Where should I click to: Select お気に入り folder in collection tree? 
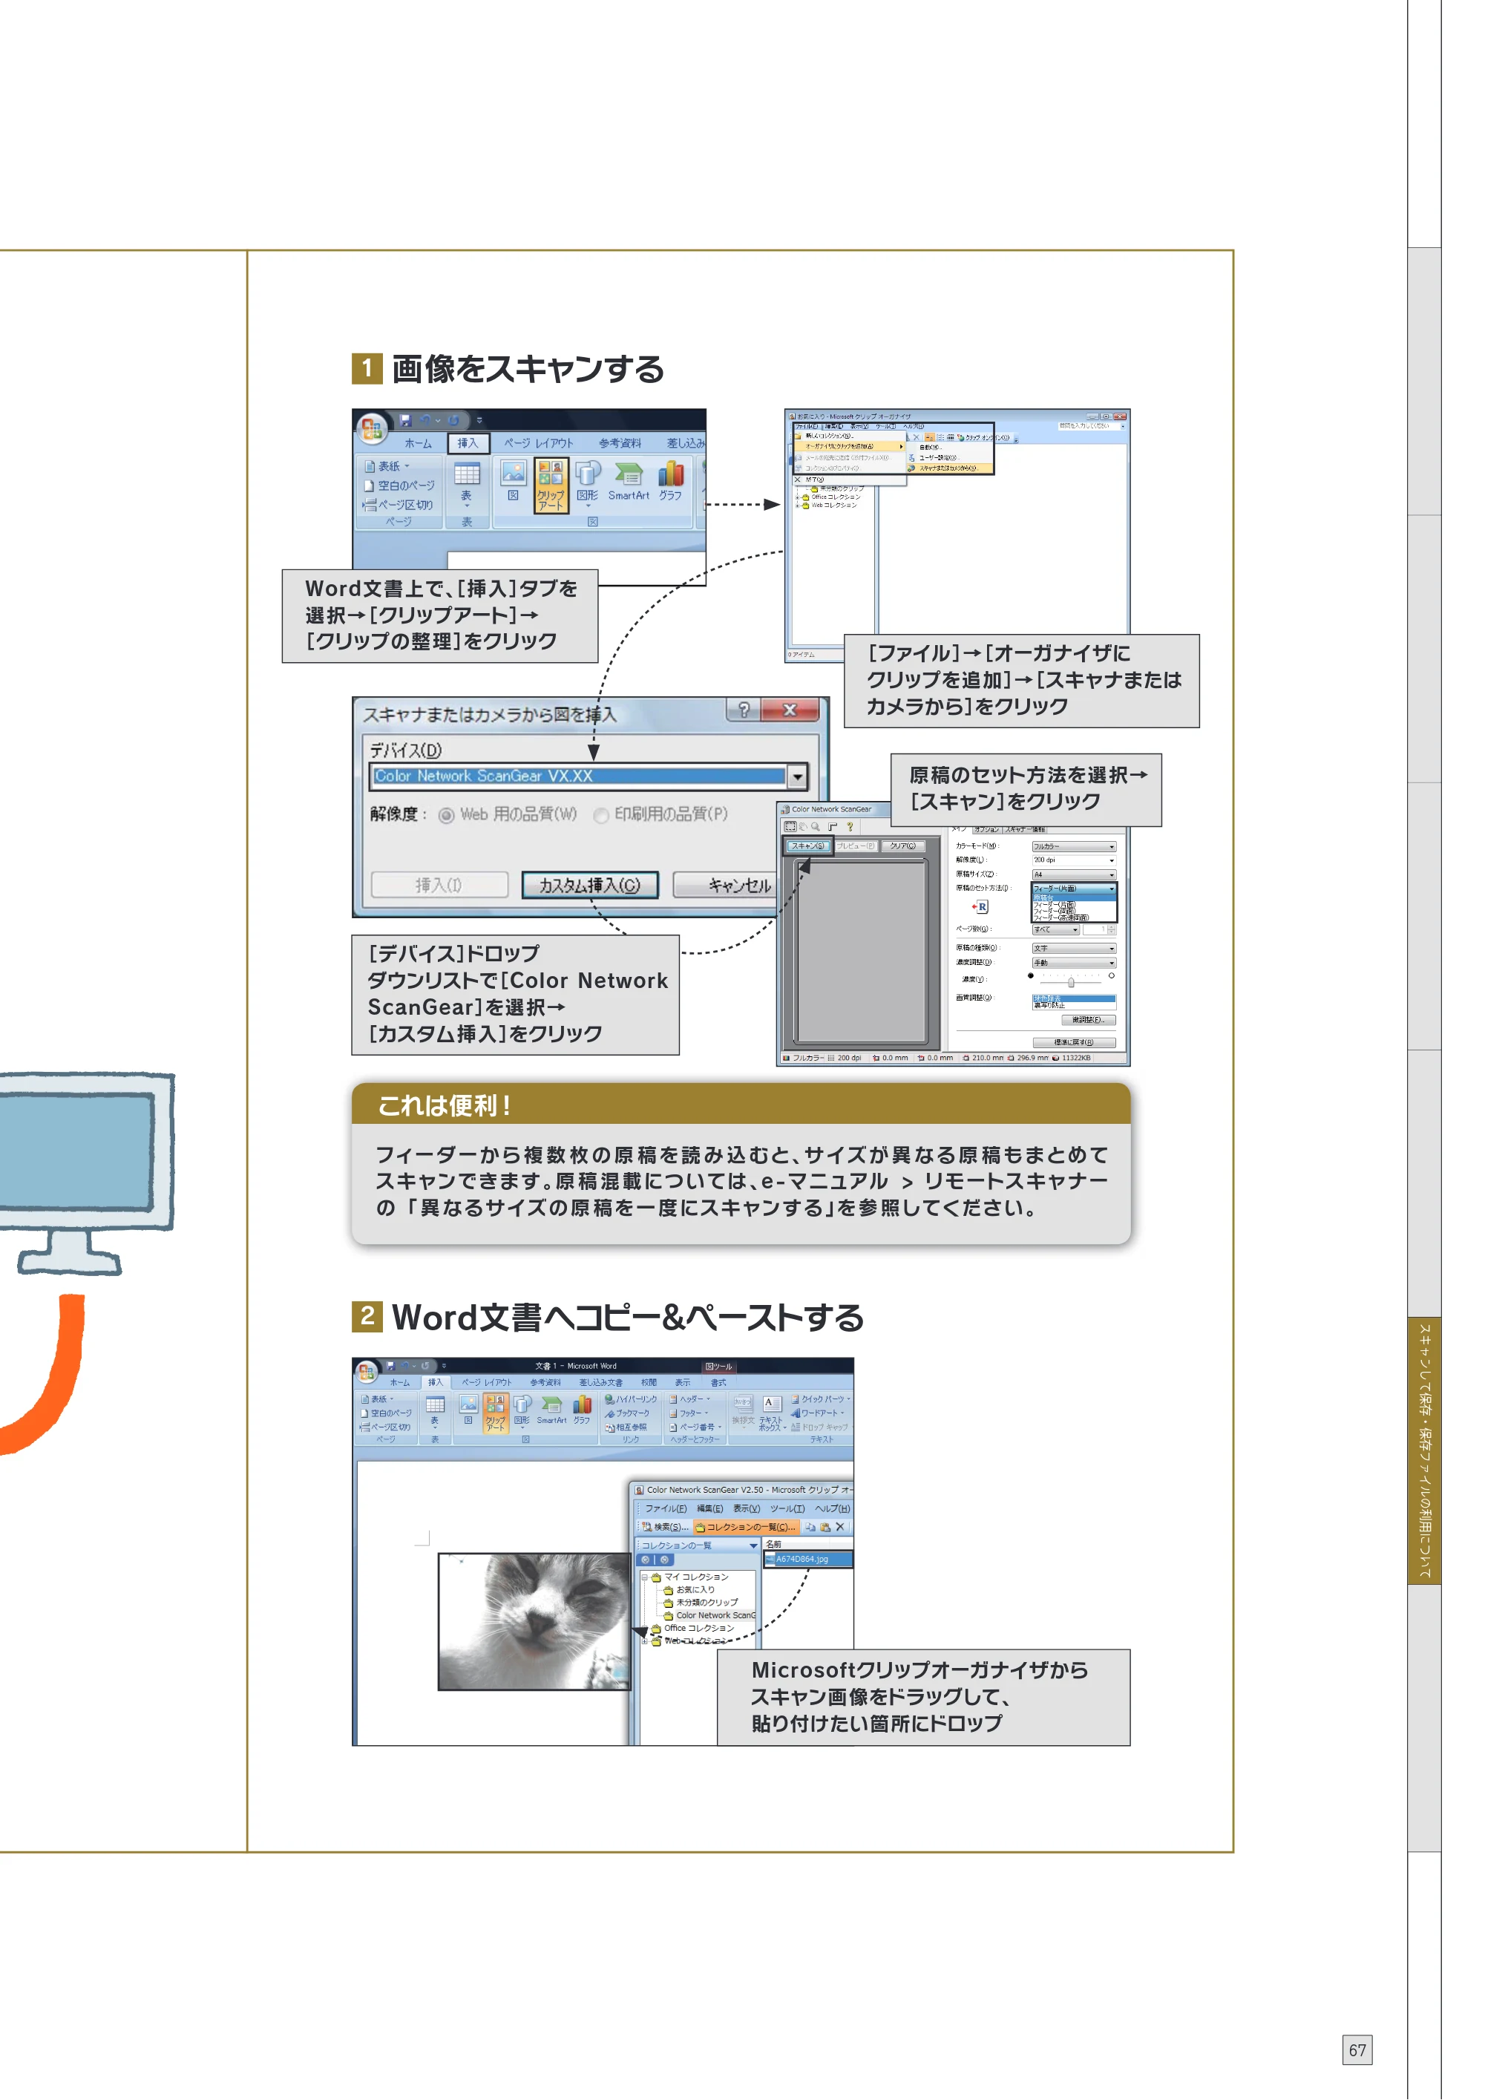[689, 1591]
